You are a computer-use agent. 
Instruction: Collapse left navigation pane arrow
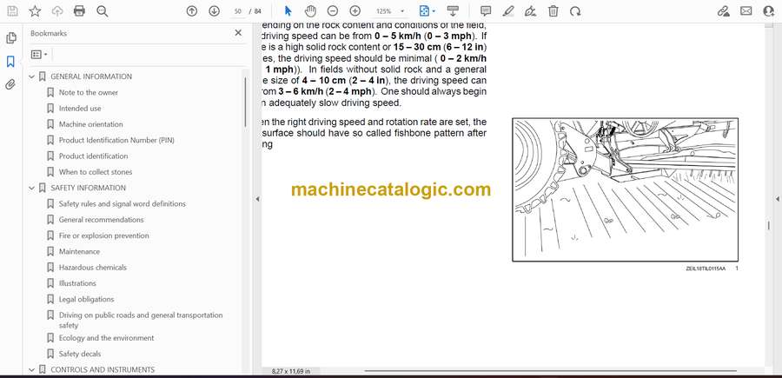pos(257,199)
